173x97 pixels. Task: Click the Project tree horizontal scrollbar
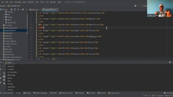10,60
